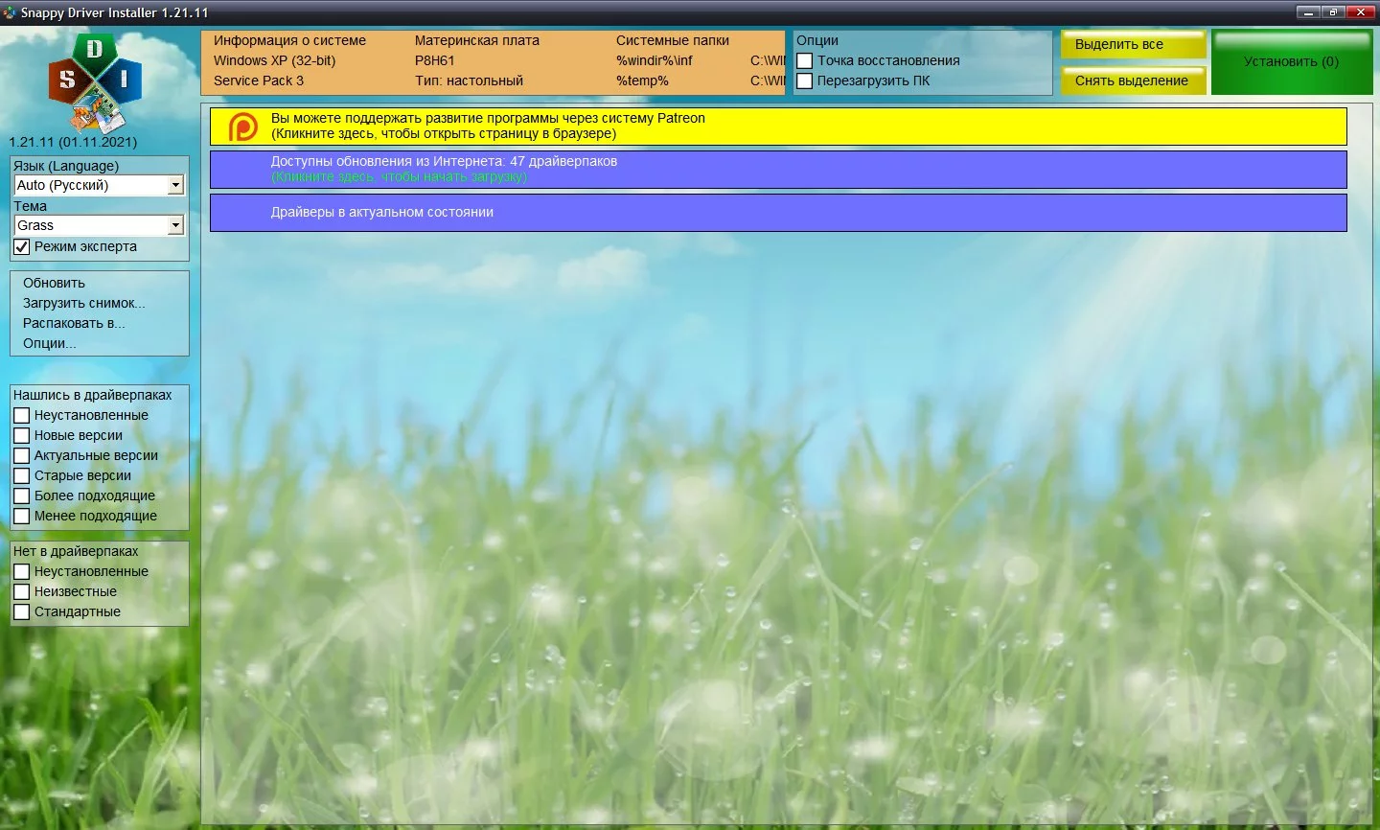1380x830 pixels.
Task: Check 'Неизвестные' filter
Action: pyautogui.click(x=22, y=592)
